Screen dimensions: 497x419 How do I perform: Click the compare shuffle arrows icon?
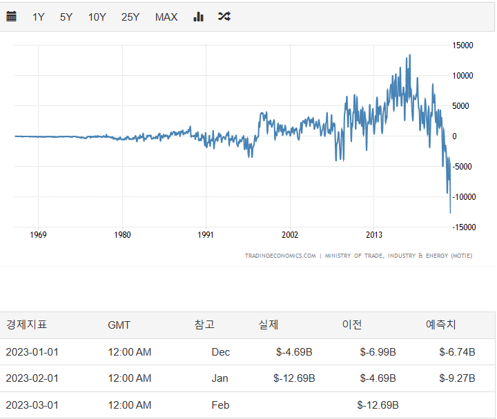[224, 17]
